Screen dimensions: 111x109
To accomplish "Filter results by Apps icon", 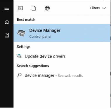I will [20, 8].
